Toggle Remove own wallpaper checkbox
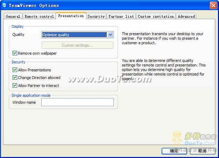This screenshot has height=158, width=219. (x=15, y=53)
